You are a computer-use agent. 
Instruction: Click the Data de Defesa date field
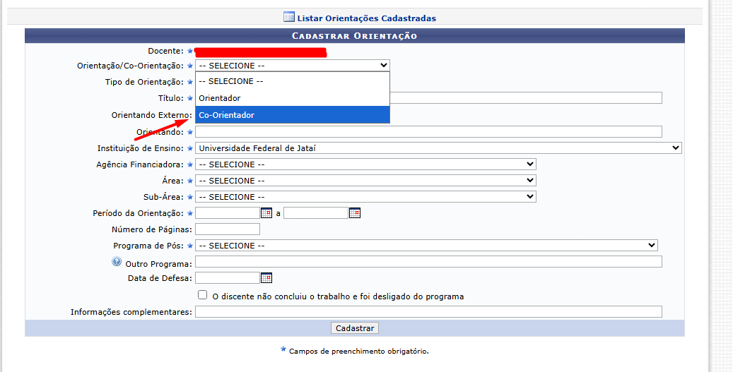[x=227, y=277]
